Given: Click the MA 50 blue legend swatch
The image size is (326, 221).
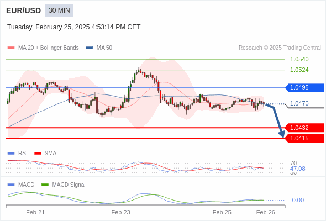Looking at the screenshot, I should click(x=90, y=48).
